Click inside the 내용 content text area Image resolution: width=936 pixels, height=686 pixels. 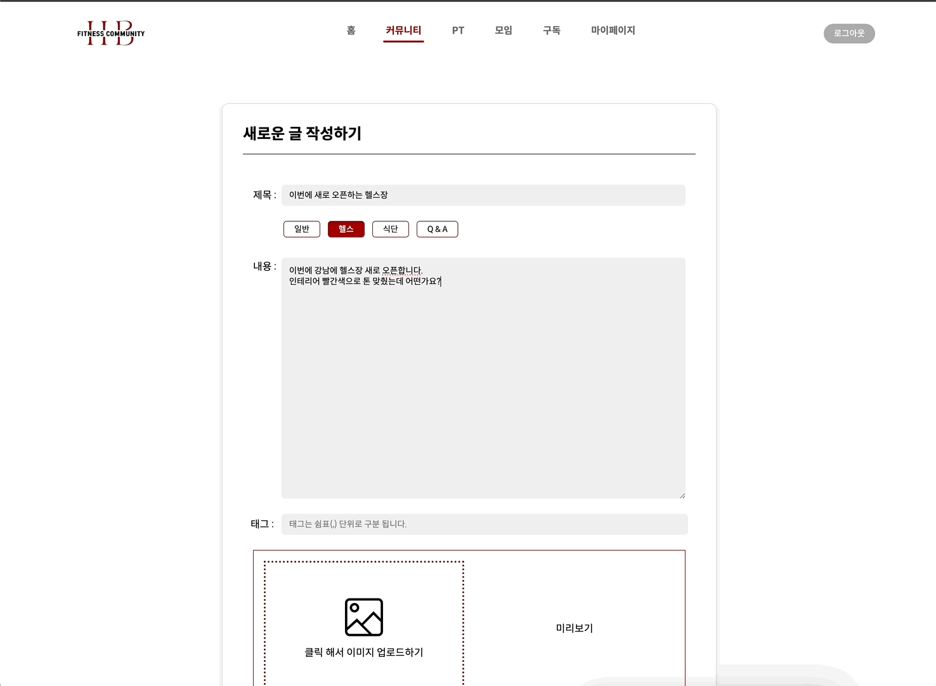tap(483, 380)
